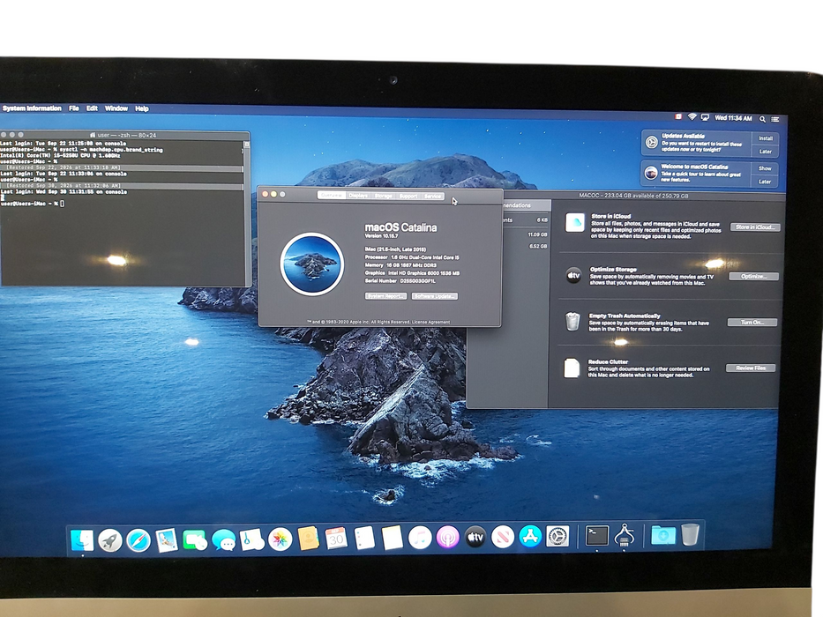Click macOS Catalina logo image

point(311,264)
